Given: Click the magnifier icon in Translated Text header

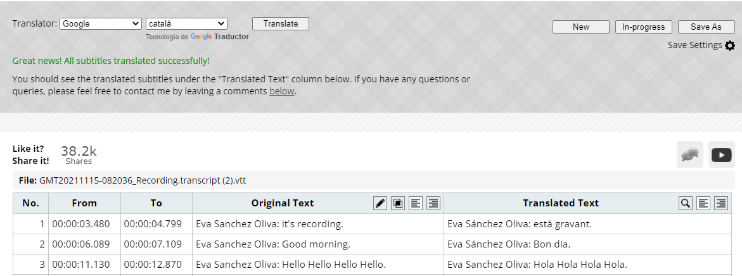Looking at the screenshot, I should [685, 203].
